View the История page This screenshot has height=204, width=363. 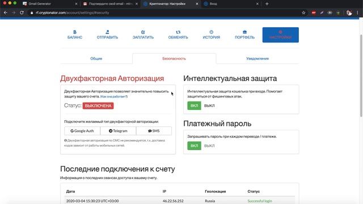[x=212, y=35]
